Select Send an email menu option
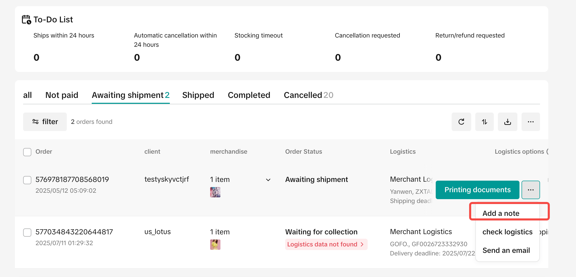576x277 pixels. tap(506, 250)
